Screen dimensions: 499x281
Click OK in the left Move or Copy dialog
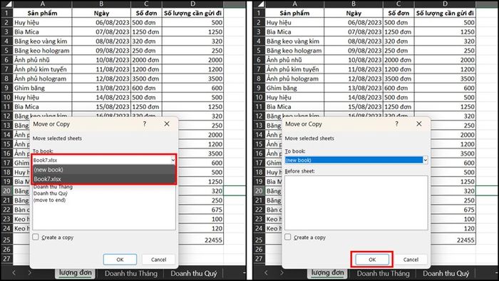[x=120, y=260]
